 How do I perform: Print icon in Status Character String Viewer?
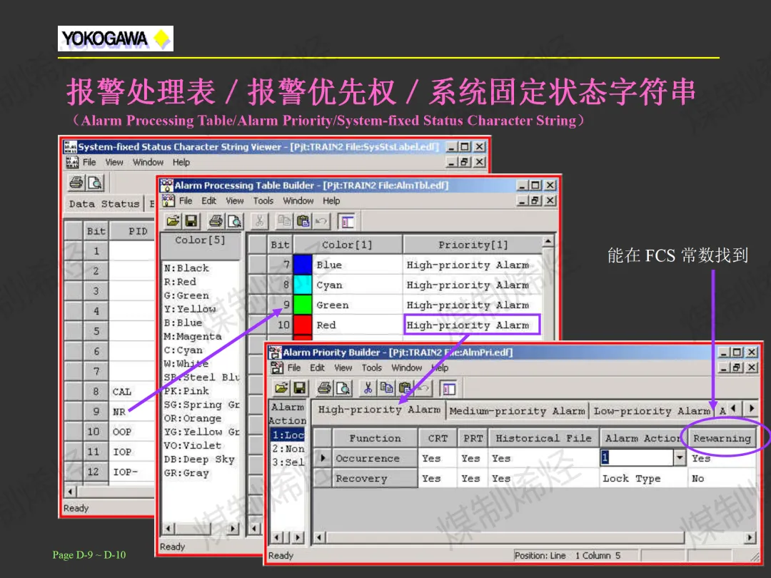(x=76, y=183)
